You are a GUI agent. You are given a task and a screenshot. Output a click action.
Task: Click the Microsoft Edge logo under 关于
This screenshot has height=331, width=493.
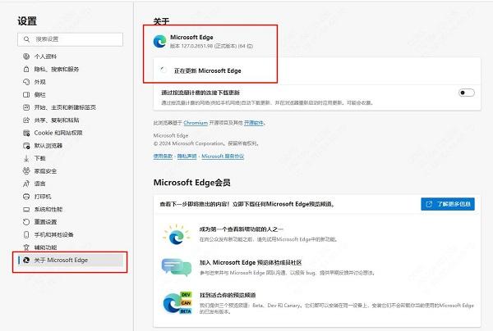click(159, 41)
